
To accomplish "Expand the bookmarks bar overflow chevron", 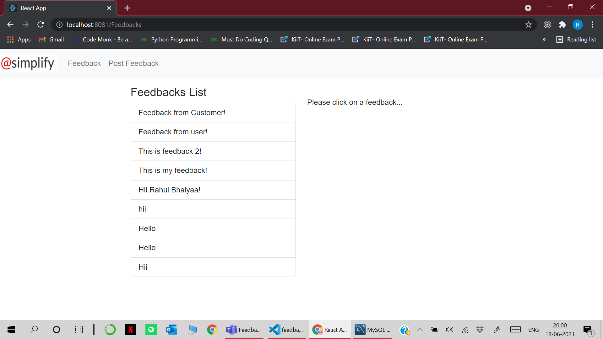I will point(544,39).
